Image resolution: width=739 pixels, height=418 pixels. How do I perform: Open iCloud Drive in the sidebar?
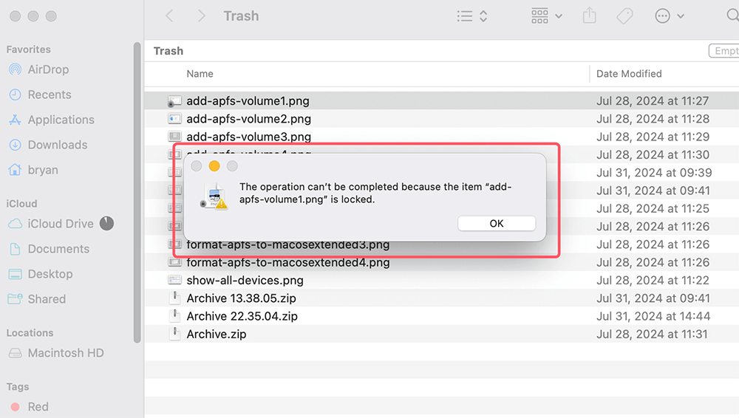[61, 224]
